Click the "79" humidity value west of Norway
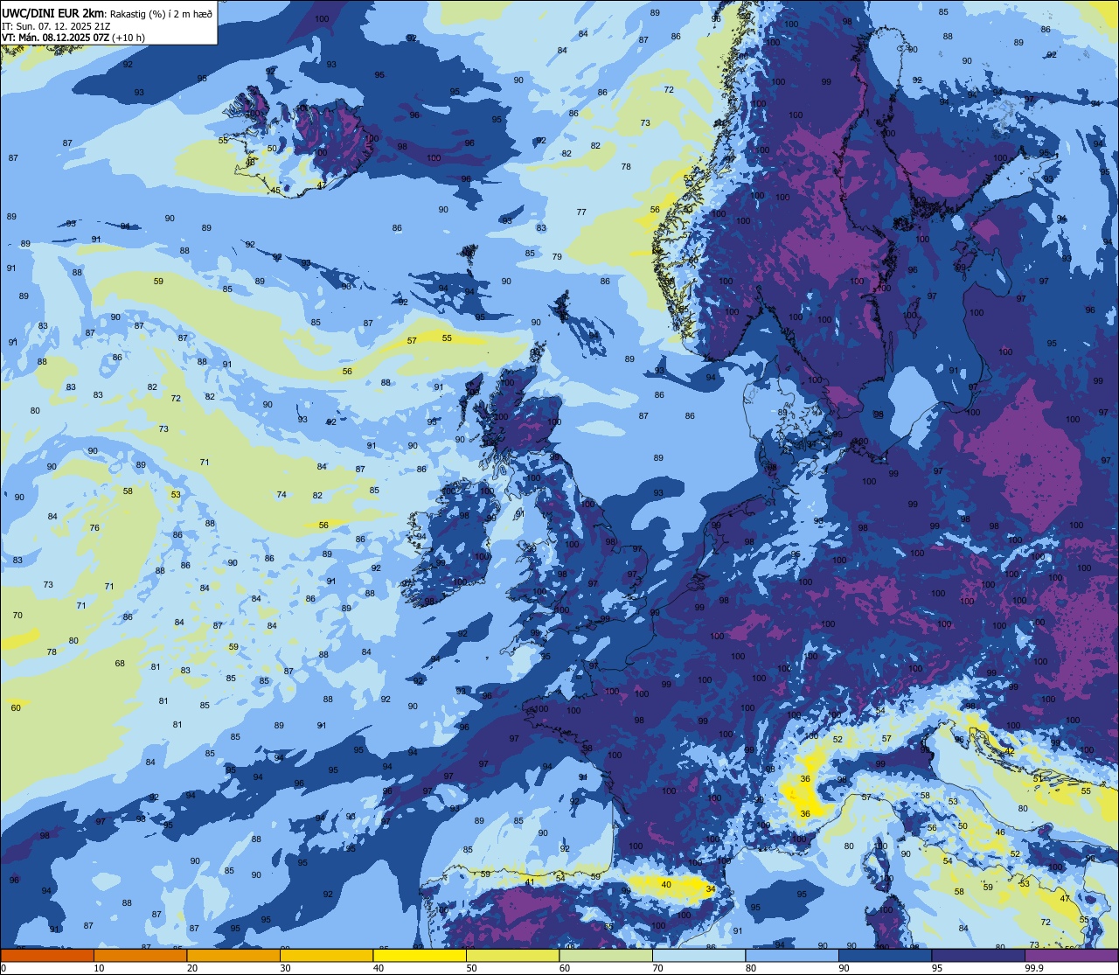Viewport: 1119px width, 975px height. click(x=557, y=256)
